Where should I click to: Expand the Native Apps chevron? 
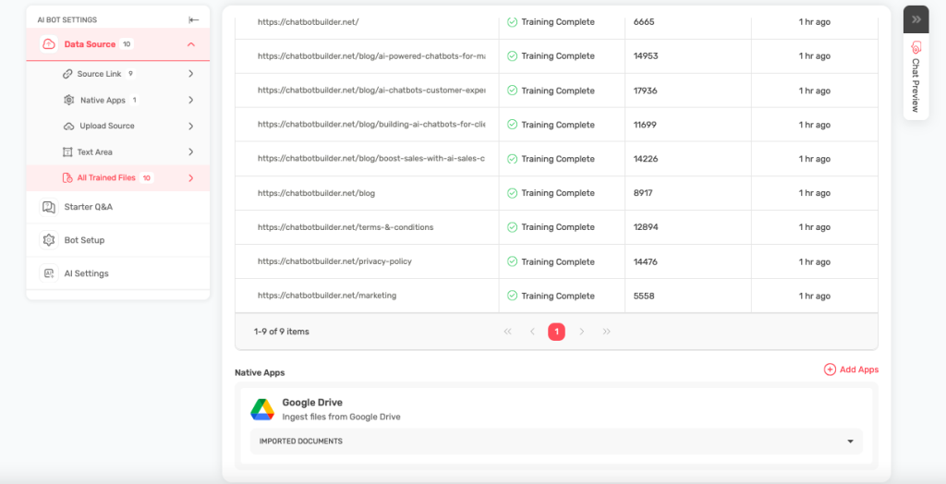190,100
